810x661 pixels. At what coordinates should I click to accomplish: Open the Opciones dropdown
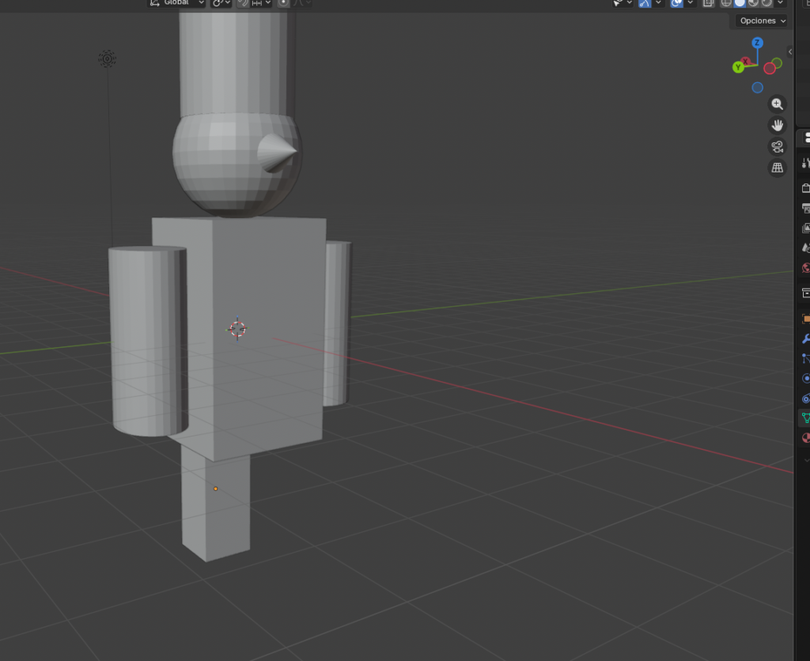pos(763,21)
